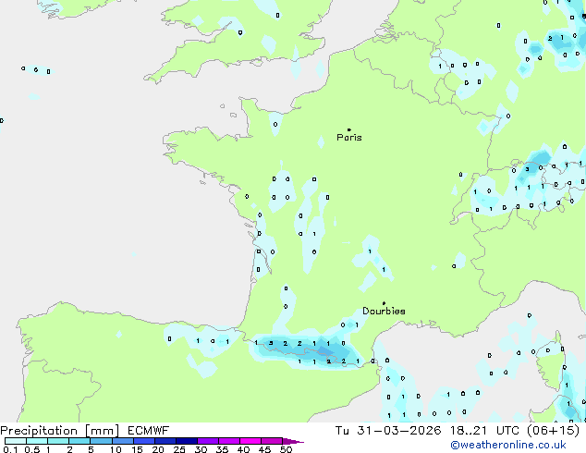Click the dot marker above Dourbies
Screen dimensions: 586x453
click(x=384, y=303)
